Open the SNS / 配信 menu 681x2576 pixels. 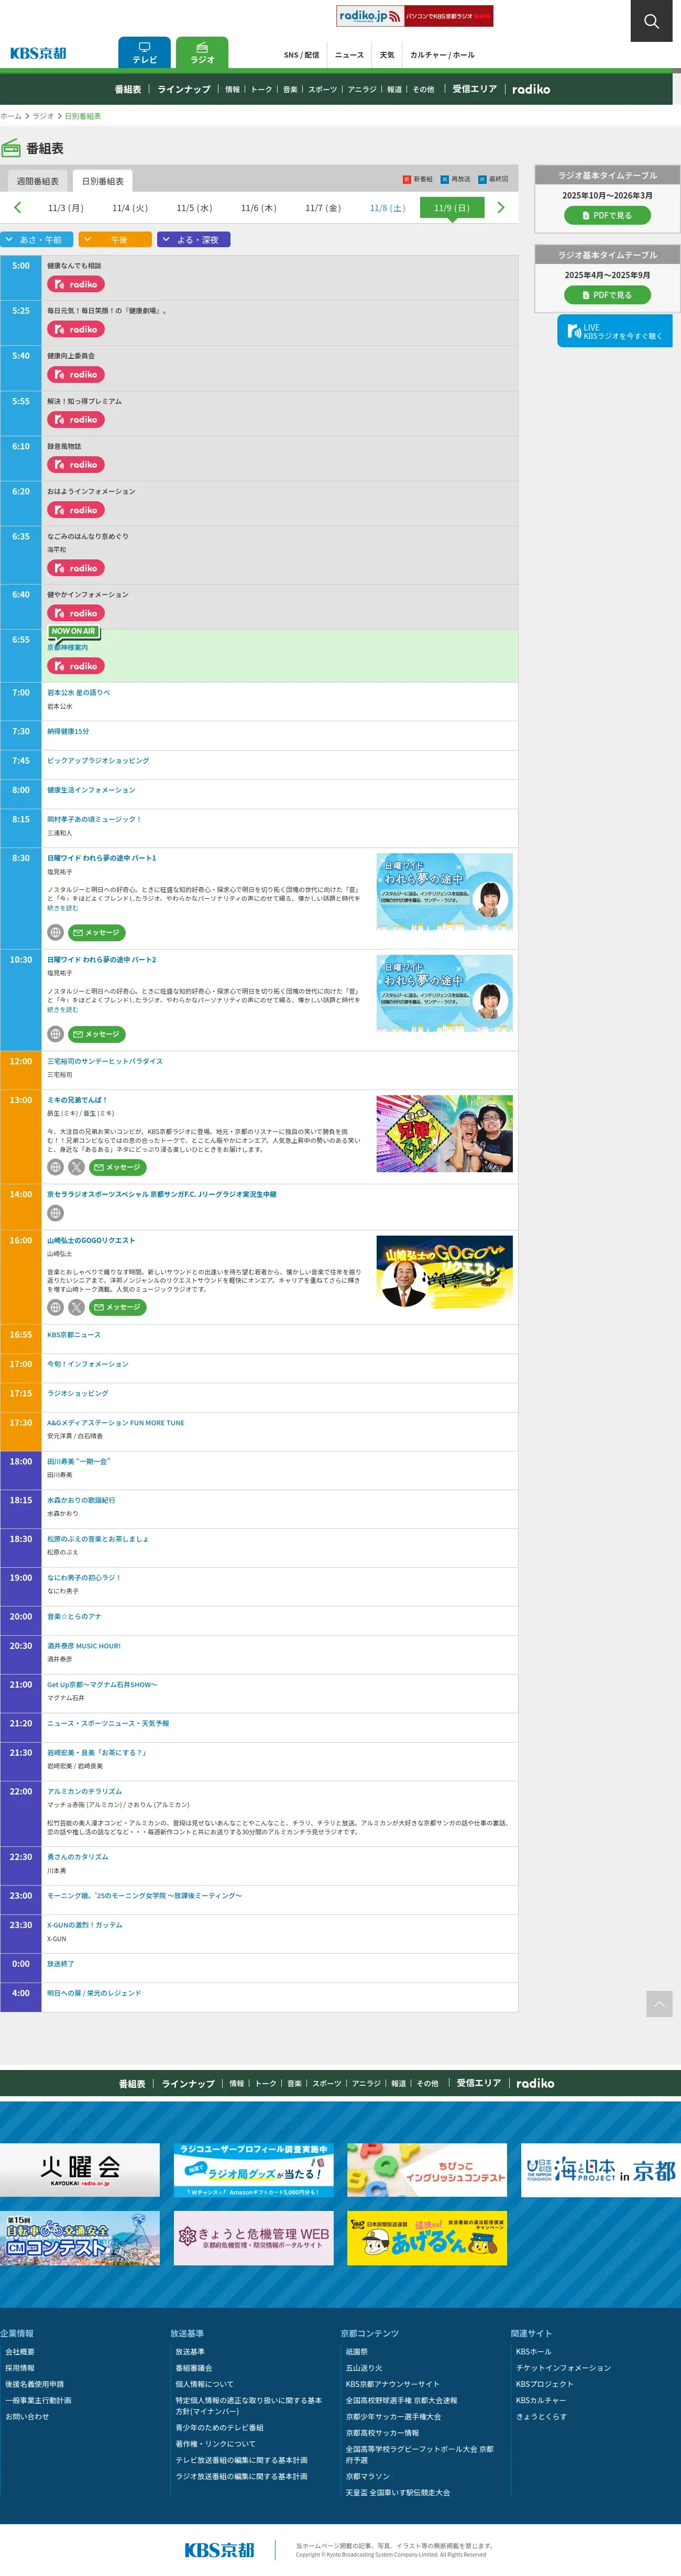point(301,55)
